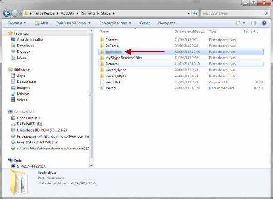Click the lipelindeza folder thumbnail in details pane
This screenshot has height=199, width=273.
[19, 182]
